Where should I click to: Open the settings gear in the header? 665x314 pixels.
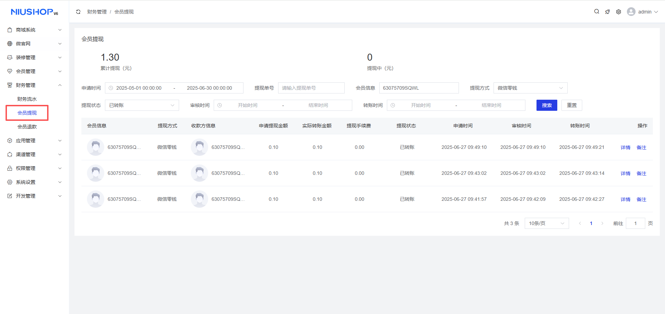[619, 12]
